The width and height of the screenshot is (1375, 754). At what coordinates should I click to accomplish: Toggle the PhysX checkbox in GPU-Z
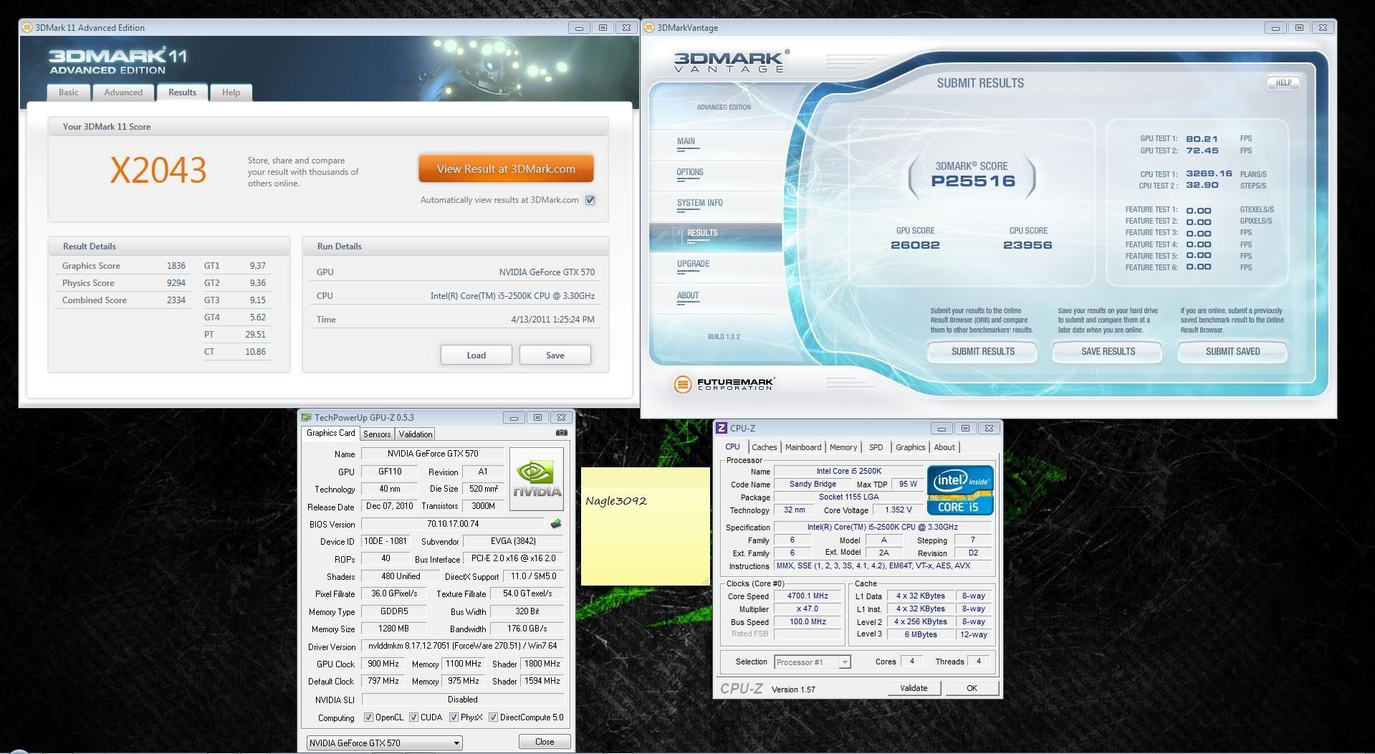pos(454,717)
